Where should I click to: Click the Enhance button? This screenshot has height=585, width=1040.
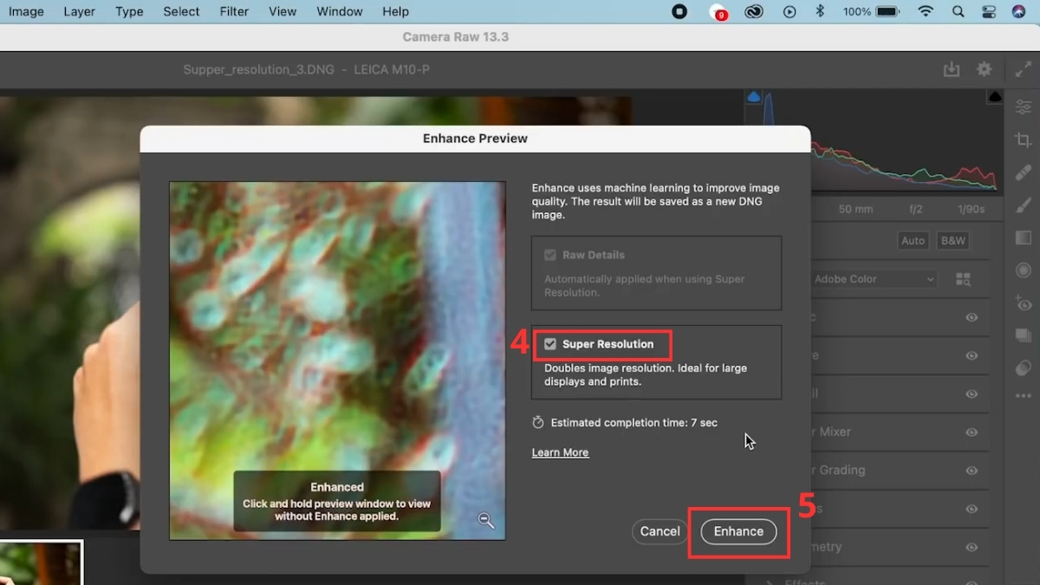(x=738, y=531)
